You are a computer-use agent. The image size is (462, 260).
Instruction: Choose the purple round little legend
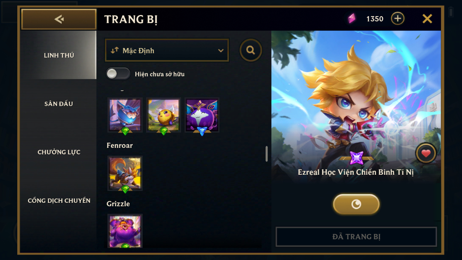pos(202,115)
